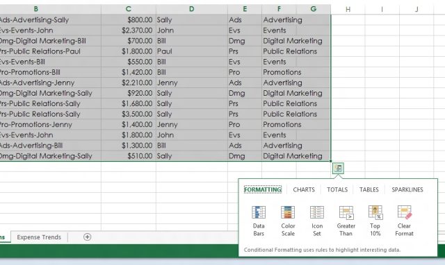Apply Color Scale formatting
445x265 pixels.
pos(288,221)
